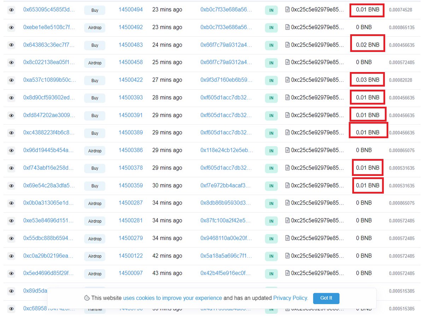Click contract file icon in block 14500422 row
The width and height of the screenshot is (424, 320).
click(287, 80)
